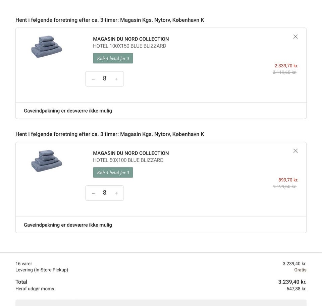Remove the HOTEL 100X150 towel from cart
This screenshot has height=306, width=322.
click(x=296, y=37)
